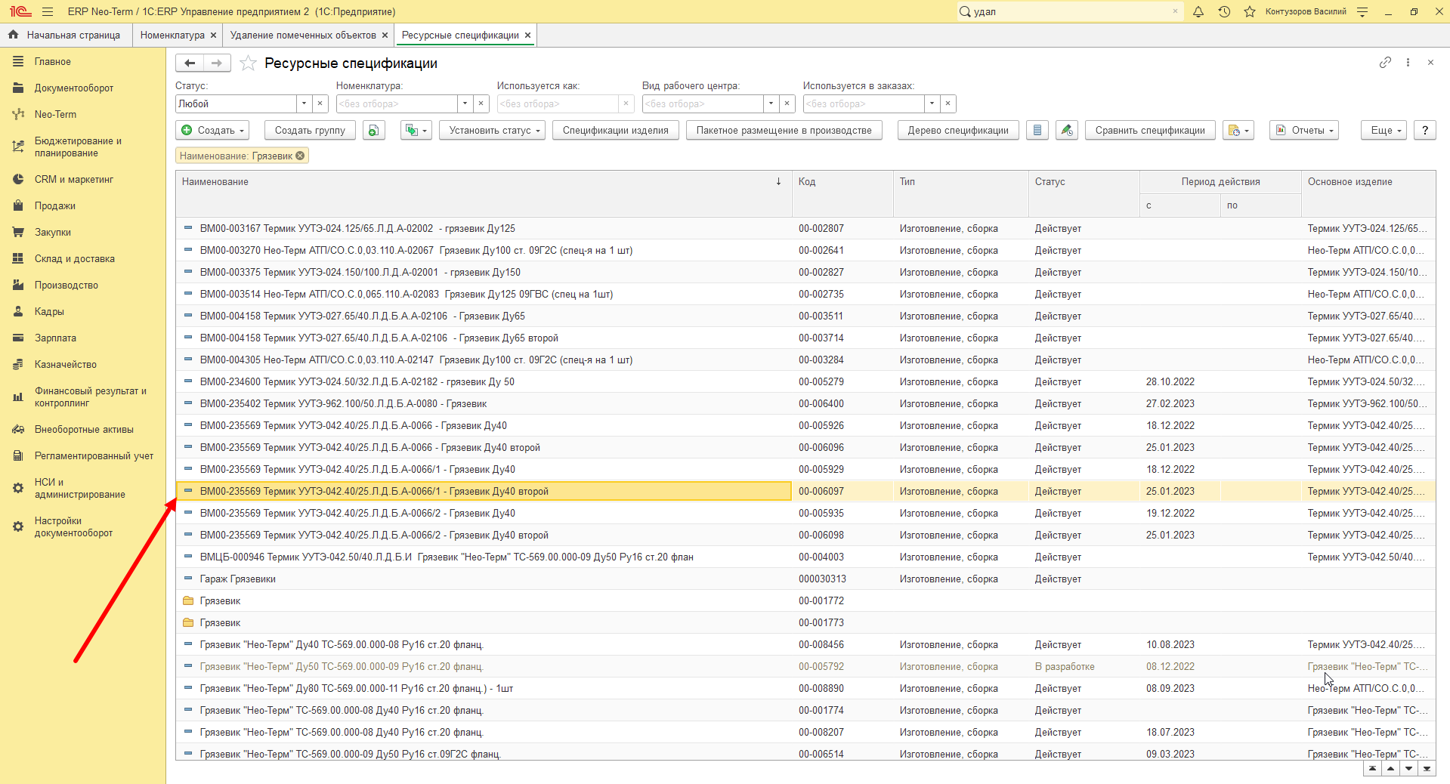This screenshot has width=1450, height=784.
Task: Click Пакетное размещение в производстве button
Action: pos(784,131)
